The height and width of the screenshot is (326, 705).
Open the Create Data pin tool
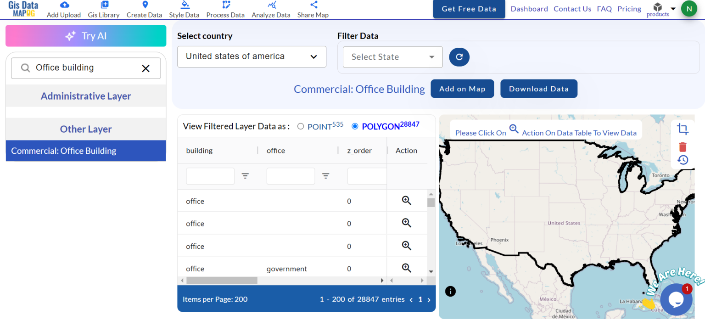(x=144, y=9)
